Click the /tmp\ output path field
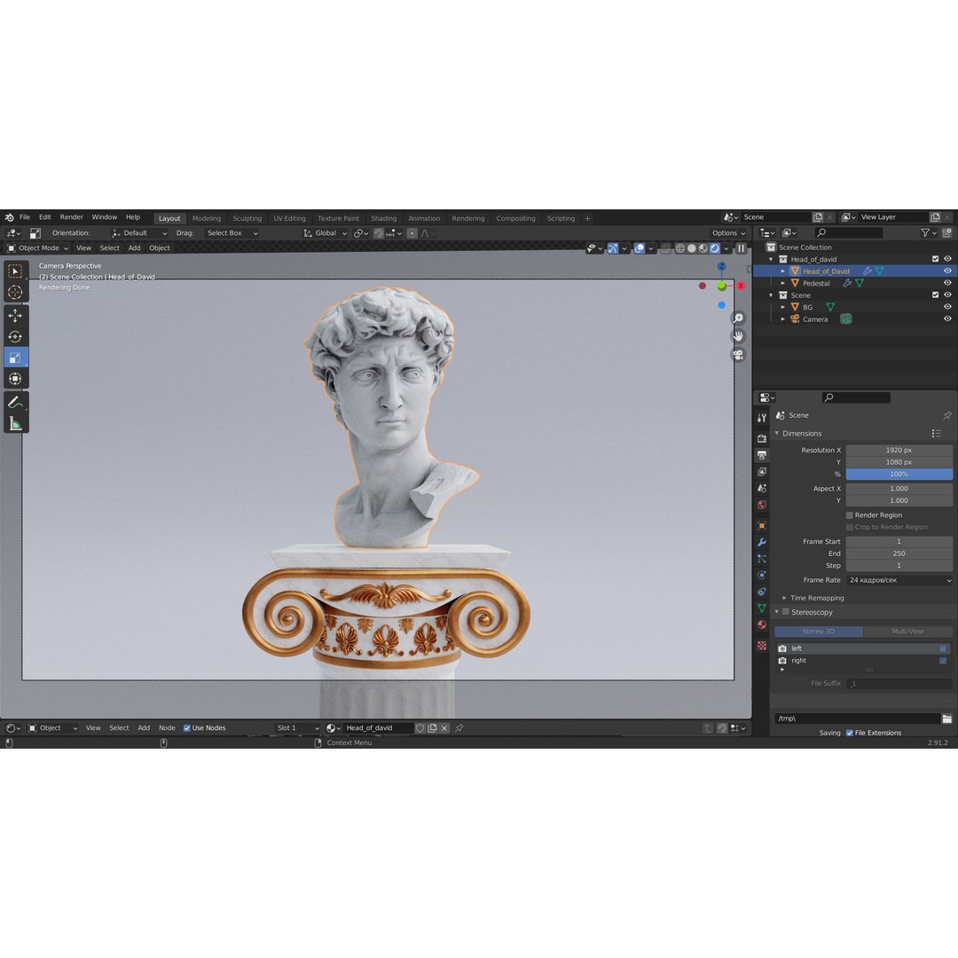The width and height of the screenshot is (958, 958). coord(857,719)
